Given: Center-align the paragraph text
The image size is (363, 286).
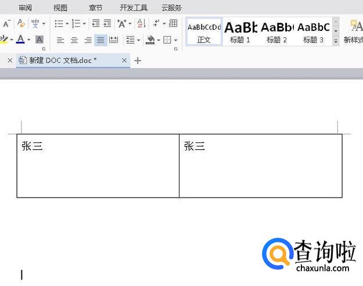Looking at the screenshot, I should click(74, 40).
